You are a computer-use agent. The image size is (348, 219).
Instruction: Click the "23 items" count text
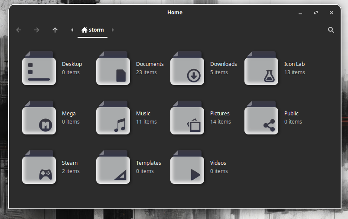[146, 72]
